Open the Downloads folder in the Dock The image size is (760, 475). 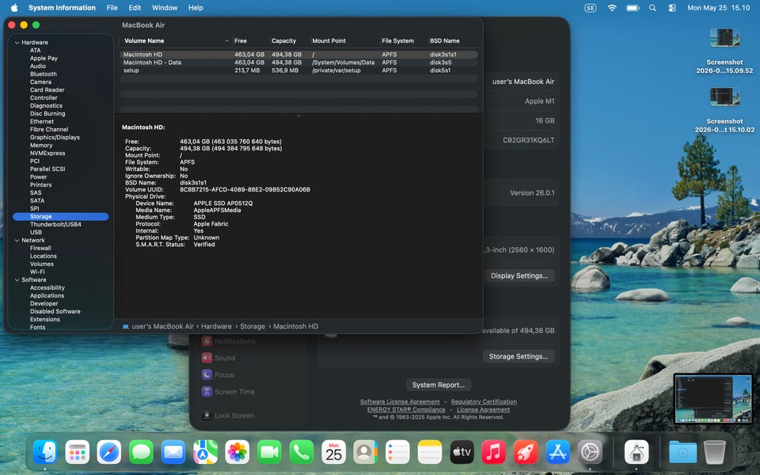pyautogui.click(x=683, y=452)
